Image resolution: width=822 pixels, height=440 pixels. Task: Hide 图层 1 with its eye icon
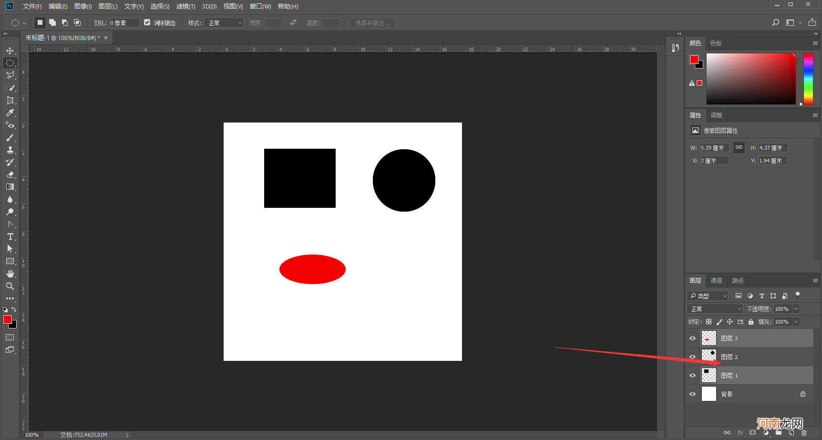click(693, 376)
